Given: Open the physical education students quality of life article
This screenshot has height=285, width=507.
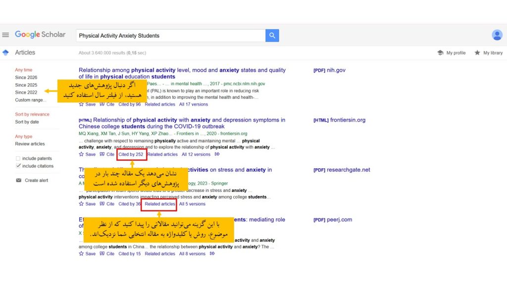Looking at the screenshot, I should point(182,73).
